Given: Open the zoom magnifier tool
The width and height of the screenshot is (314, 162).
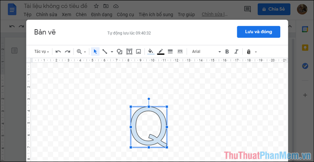Looking at the screenshot, I should 79,52.
